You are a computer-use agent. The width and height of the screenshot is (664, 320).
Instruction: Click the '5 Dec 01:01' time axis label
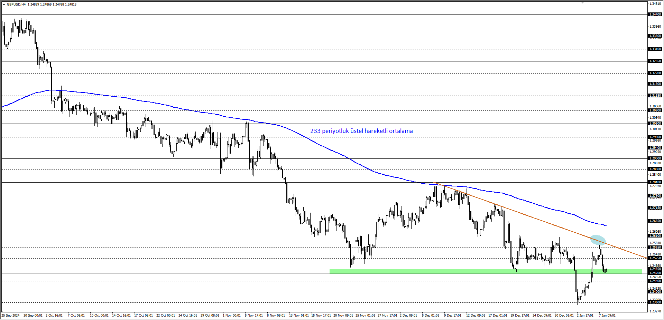coord(431,316)
